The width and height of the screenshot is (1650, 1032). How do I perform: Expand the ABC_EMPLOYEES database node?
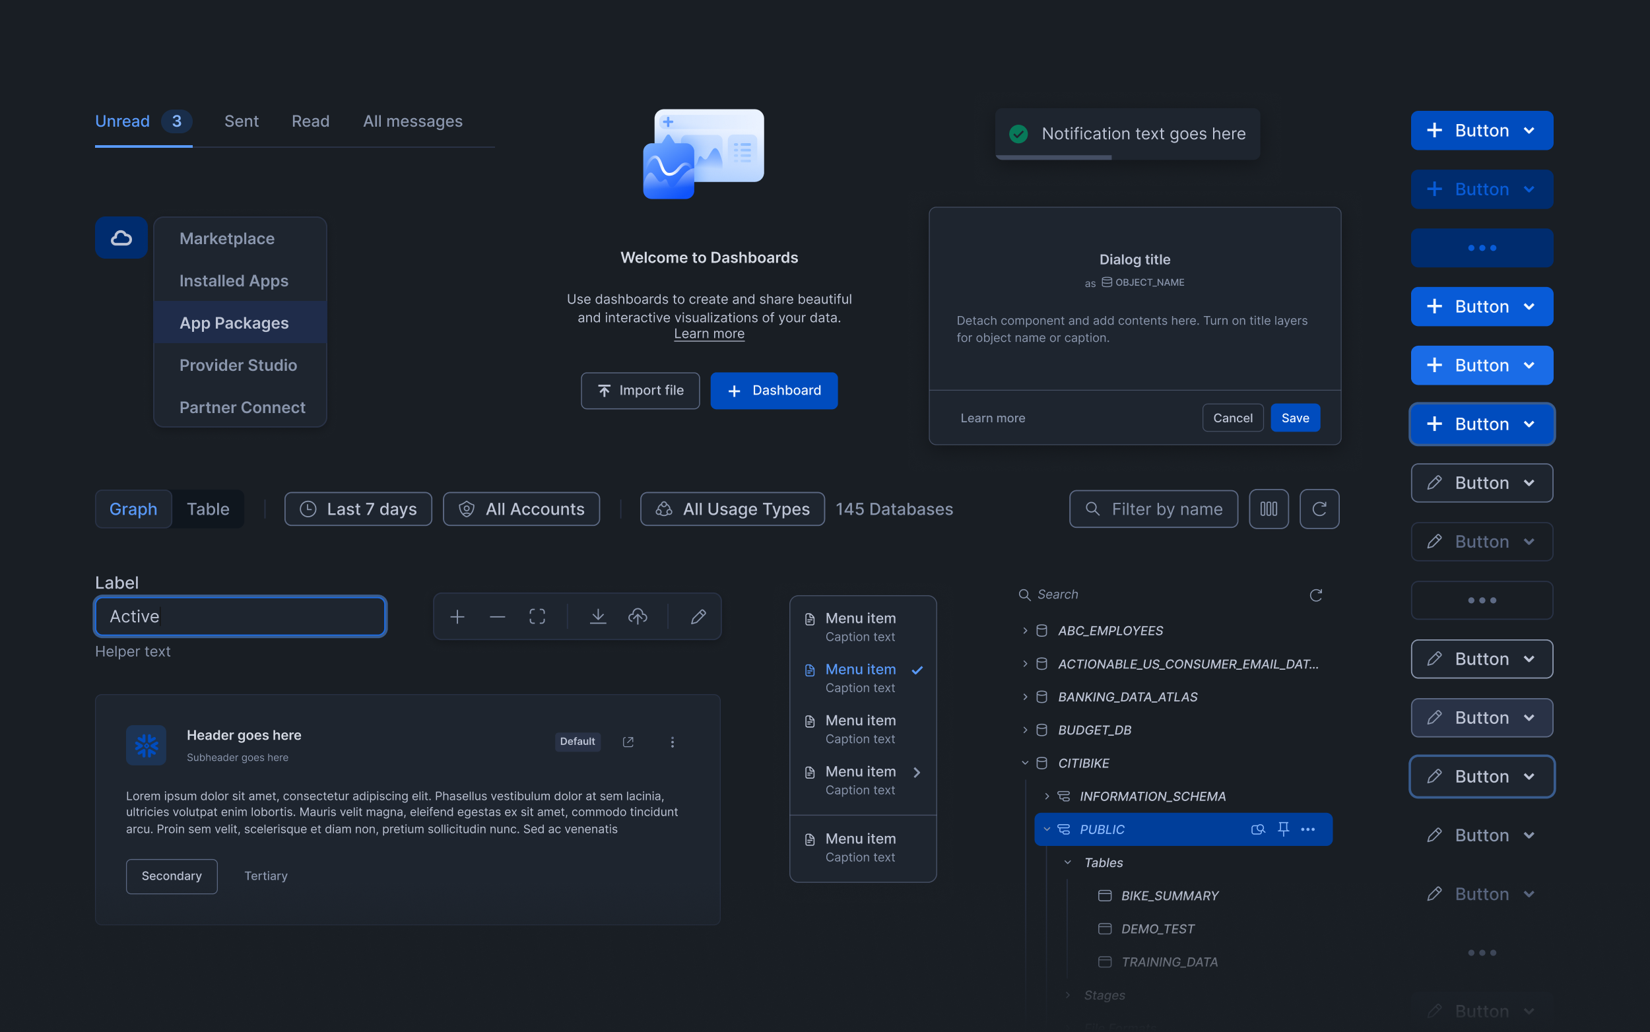click(x=1024, y=631)
